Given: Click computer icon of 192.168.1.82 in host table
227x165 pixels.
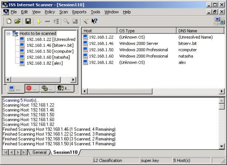Looking at the screenshot, I should pyautogui.click(x=85, y=62).
